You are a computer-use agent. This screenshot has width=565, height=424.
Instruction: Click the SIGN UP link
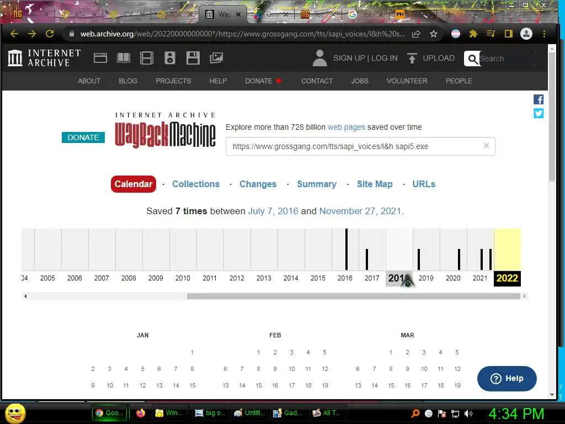click(349, 58)
